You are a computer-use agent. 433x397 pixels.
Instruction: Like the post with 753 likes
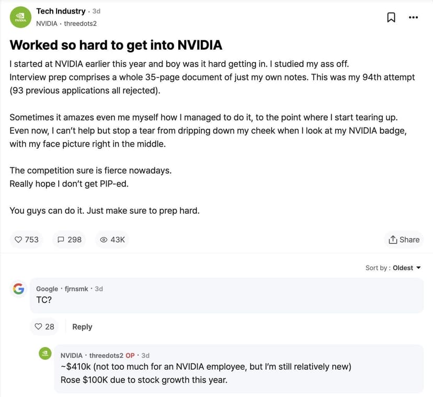26,239
